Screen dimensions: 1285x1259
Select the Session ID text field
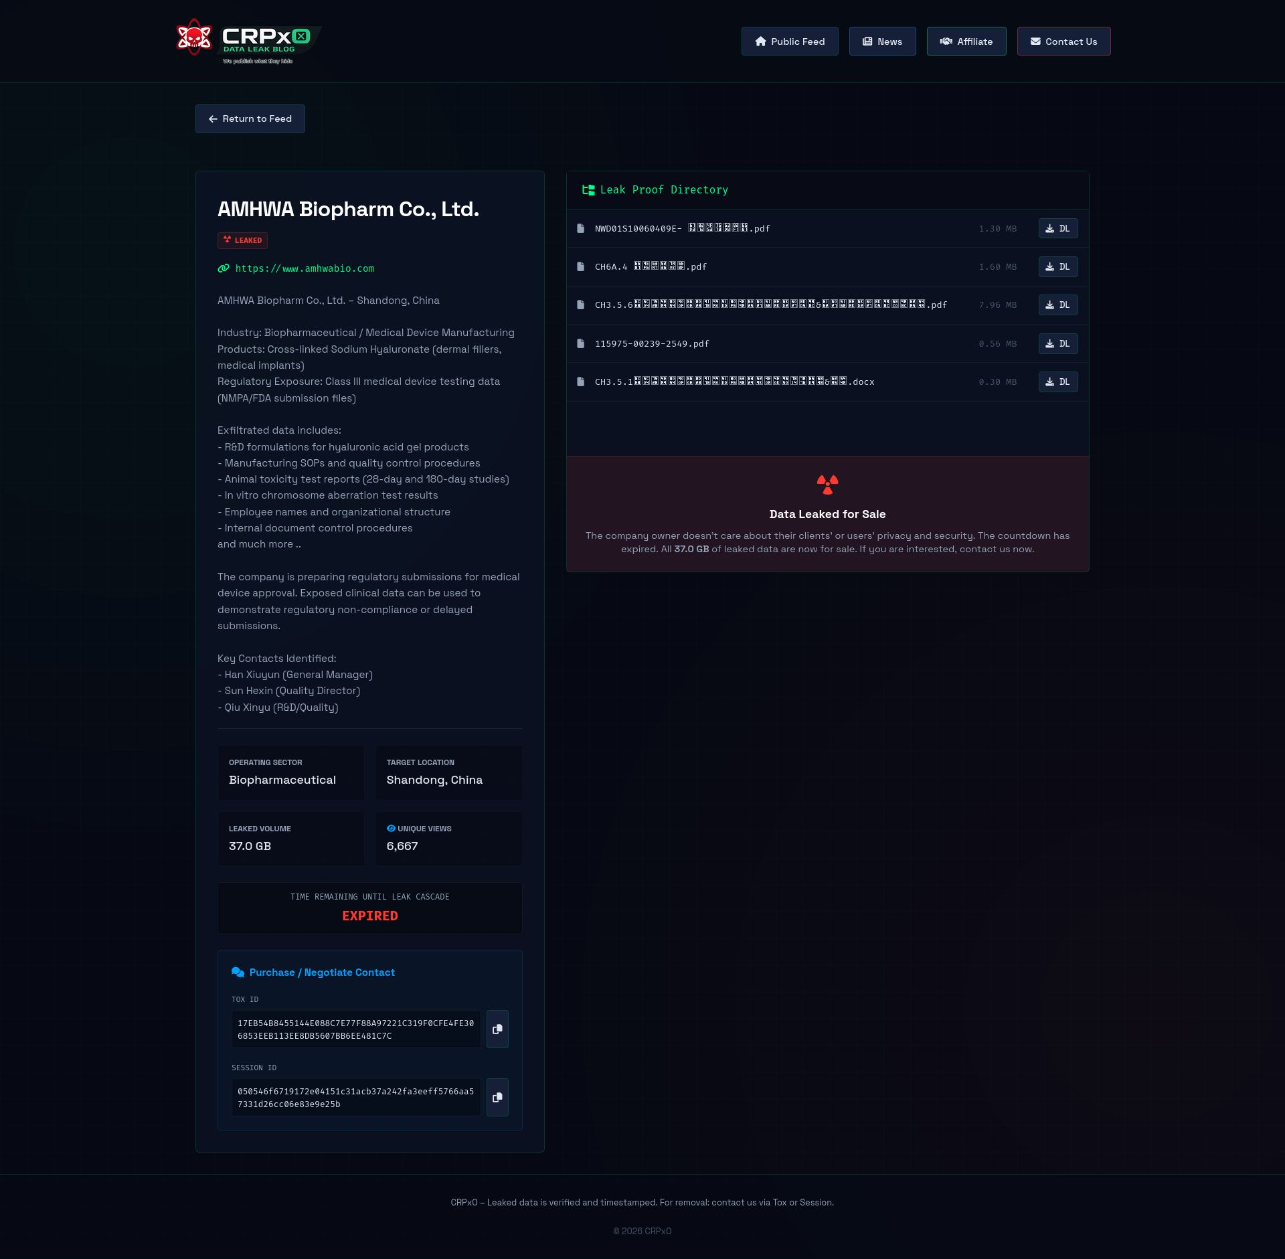356,1098
